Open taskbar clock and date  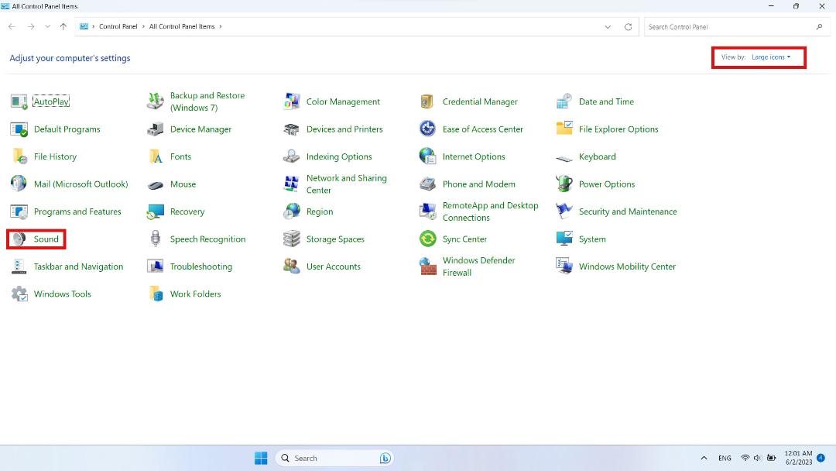tap(798, 458)
